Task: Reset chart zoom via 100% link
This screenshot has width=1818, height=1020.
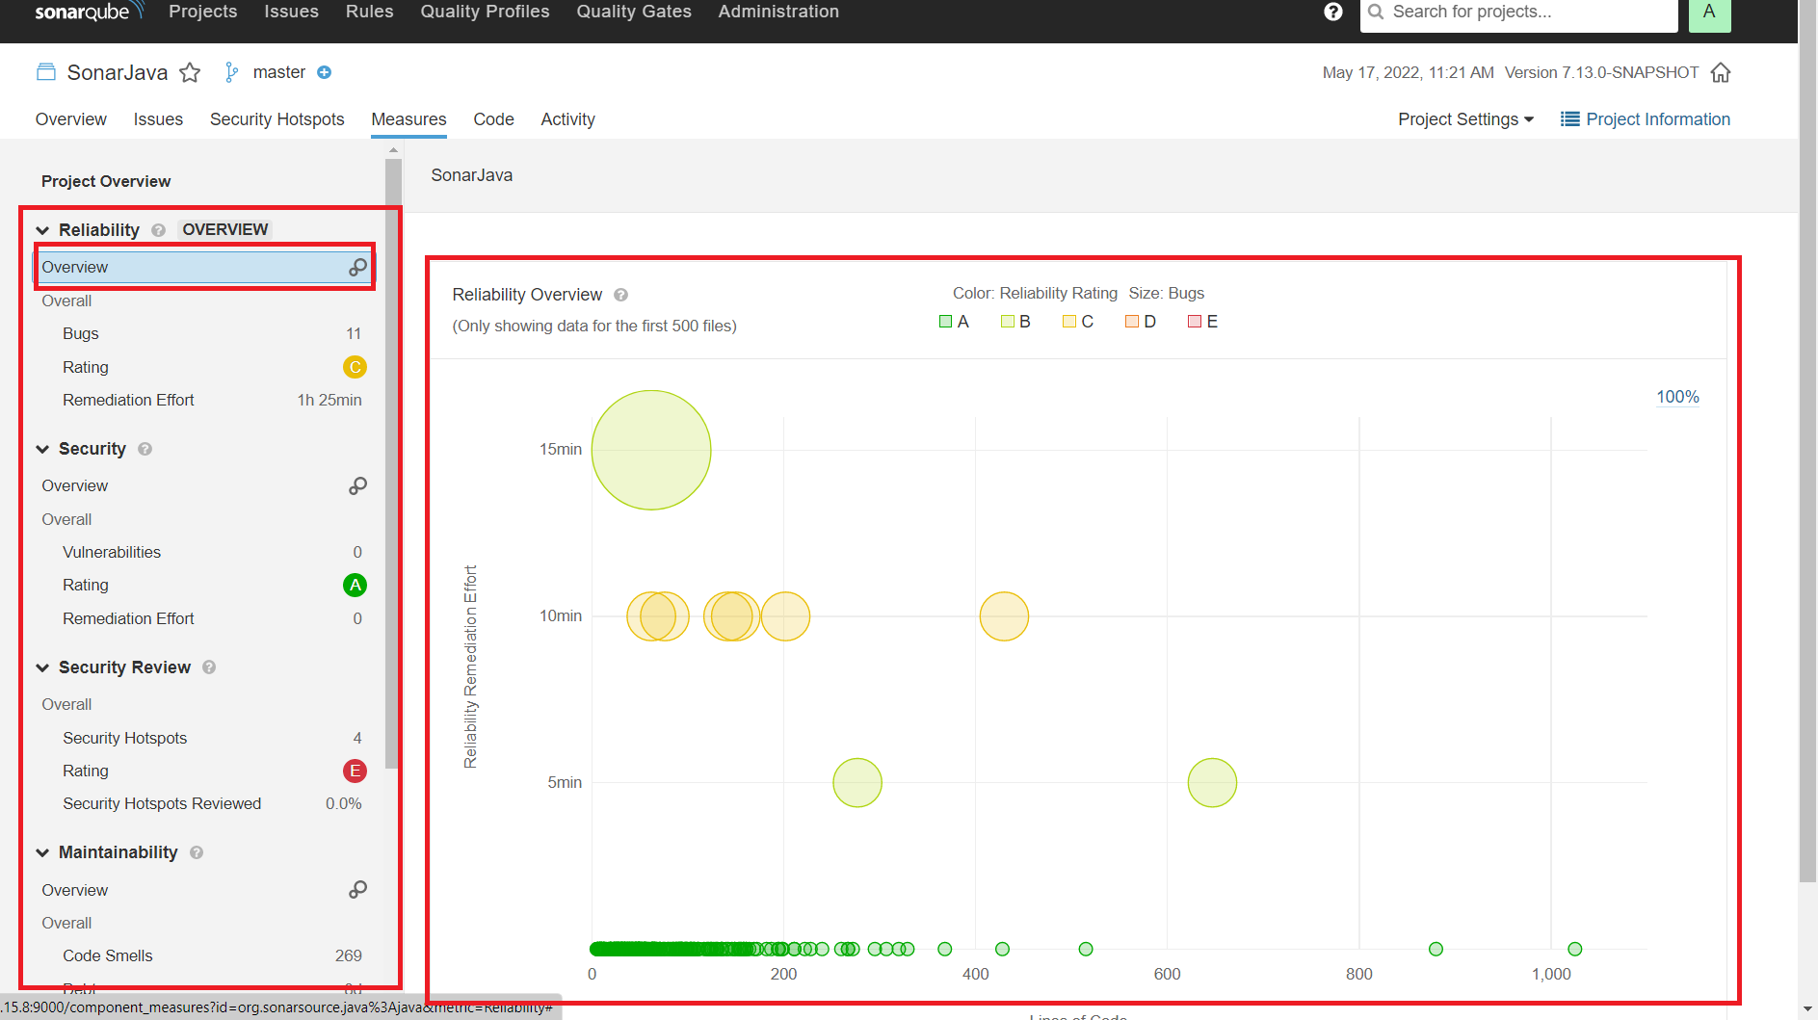Action: [x=1677, y=397]
